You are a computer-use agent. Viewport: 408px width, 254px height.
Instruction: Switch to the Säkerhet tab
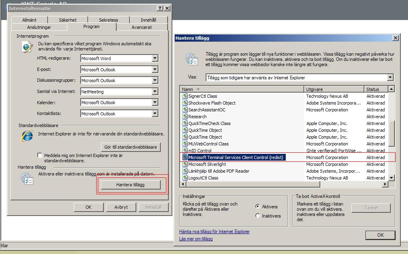point(68,20)
